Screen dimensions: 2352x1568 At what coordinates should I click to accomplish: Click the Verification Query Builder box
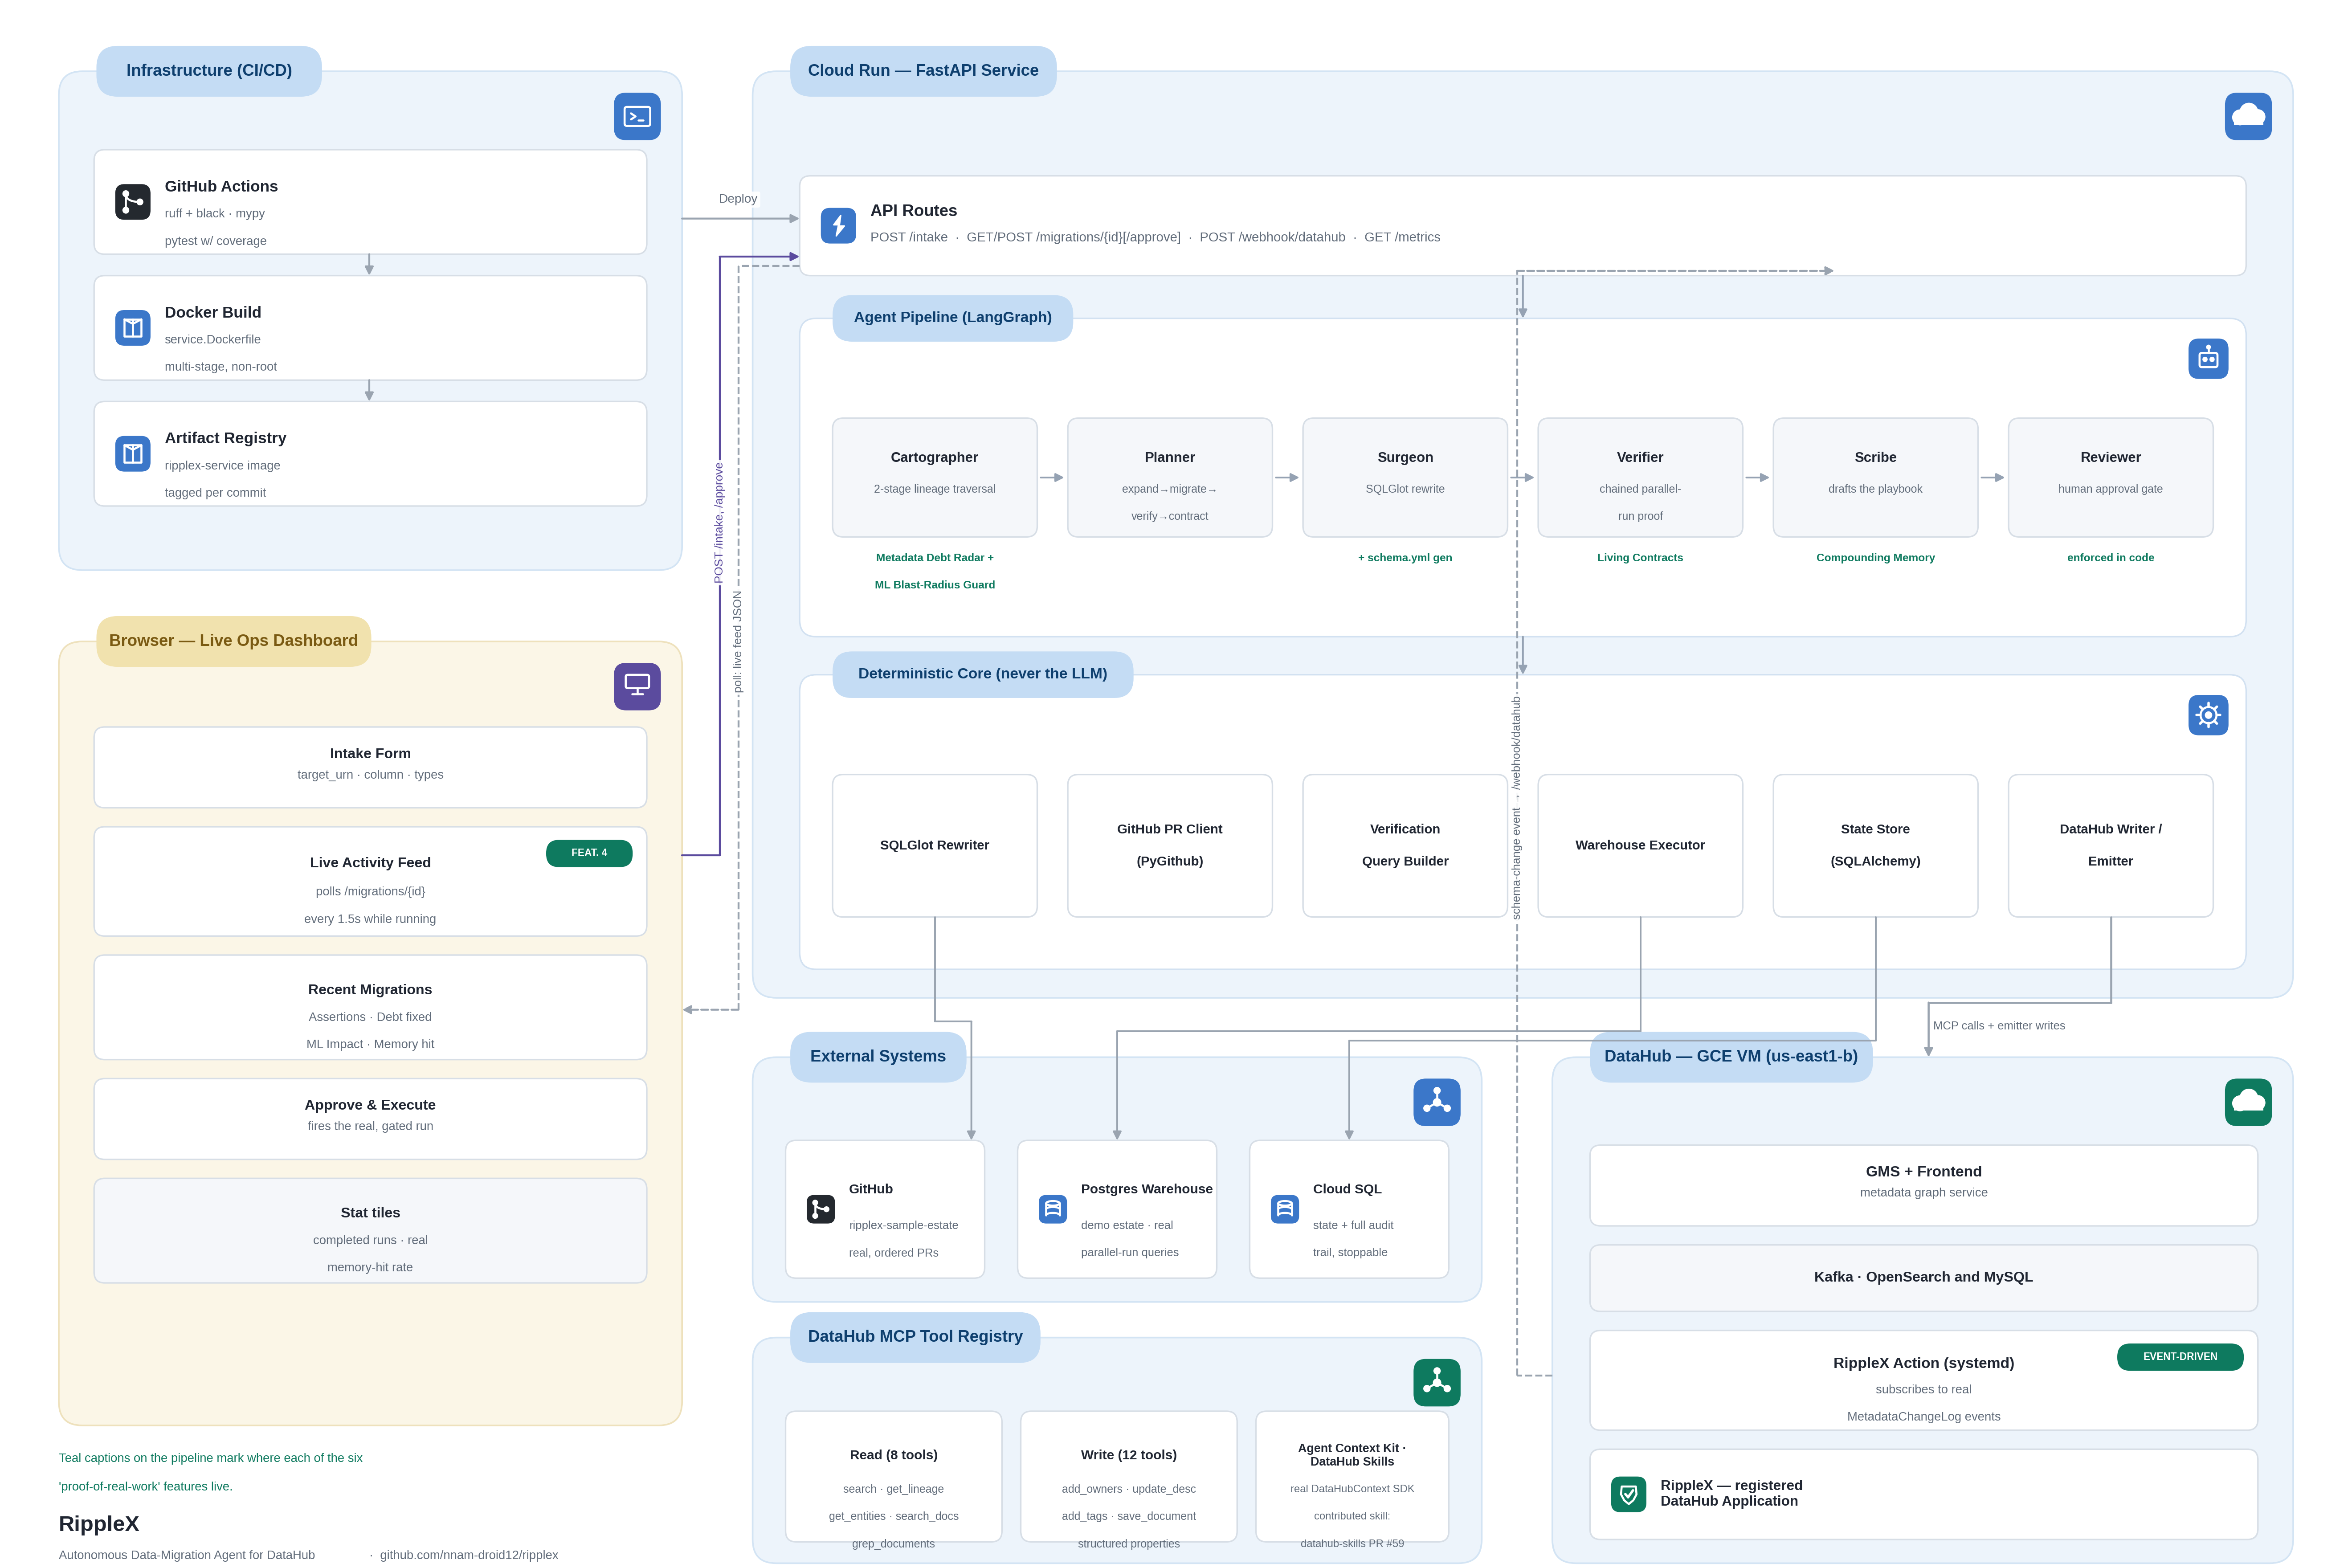[1405, 846]
